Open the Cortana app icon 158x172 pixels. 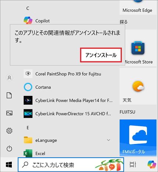(28, 87)
